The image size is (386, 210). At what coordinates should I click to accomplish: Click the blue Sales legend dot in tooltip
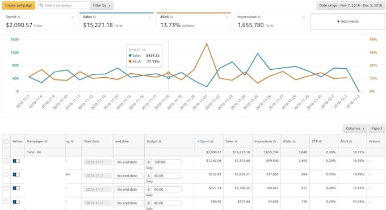pyautogui.click(x=130, y=56)
